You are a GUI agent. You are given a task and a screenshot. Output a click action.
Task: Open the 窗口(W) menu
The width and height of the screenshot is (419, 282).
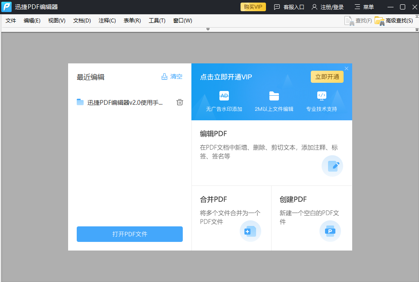(x=182, y=21)
